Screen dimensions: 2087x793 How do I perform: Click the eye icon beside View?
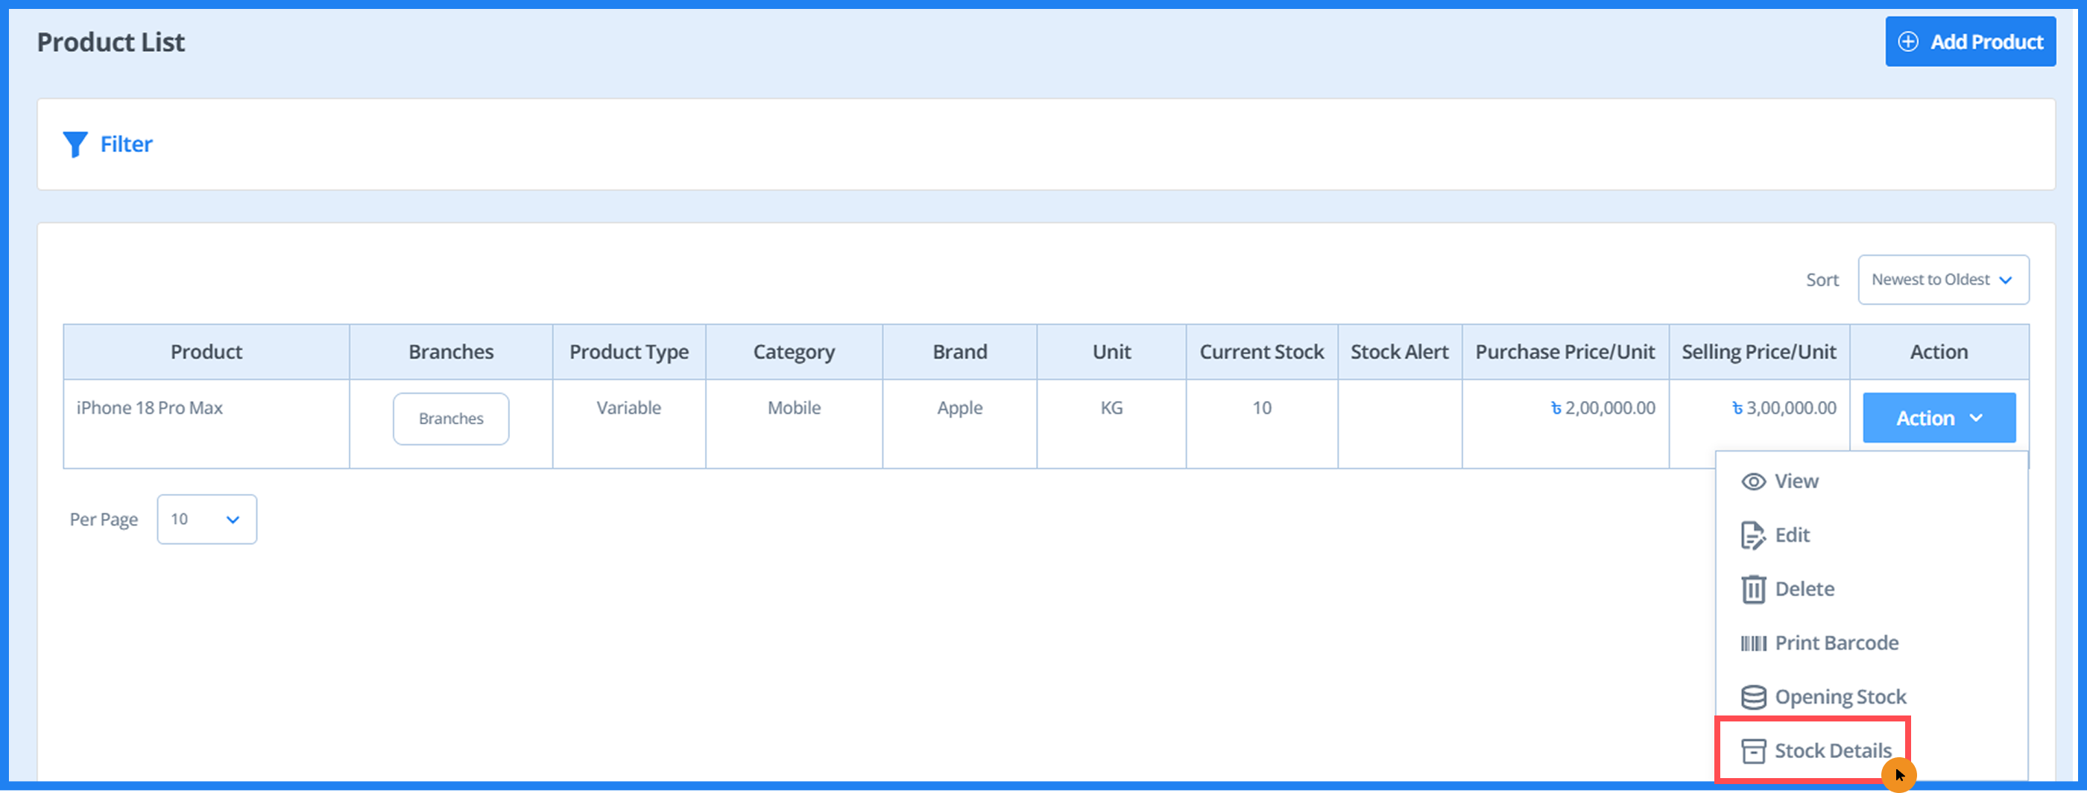[x=1753, y=482]
